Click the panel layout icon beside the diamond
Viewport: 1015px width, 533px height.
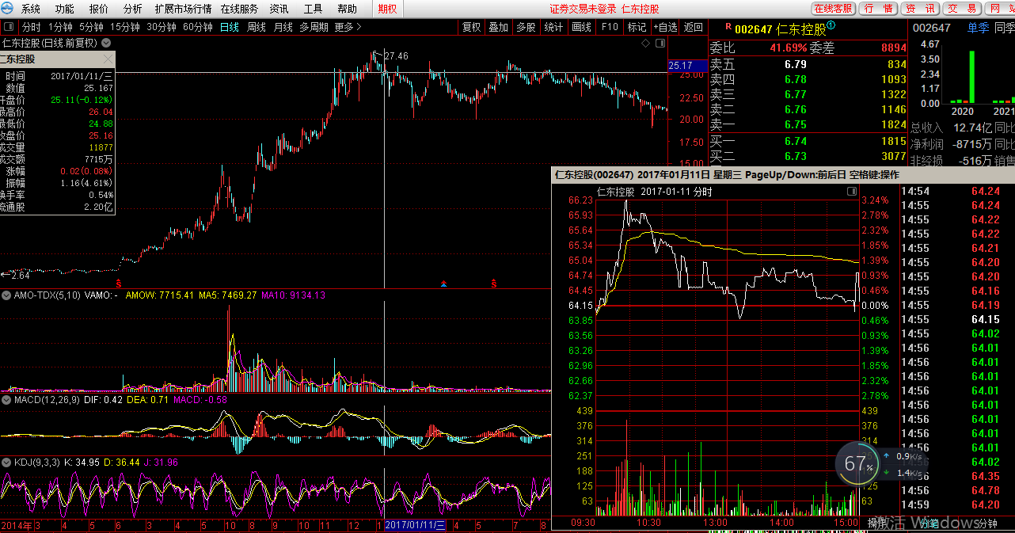pyautogui.click(x=660, y=43)
